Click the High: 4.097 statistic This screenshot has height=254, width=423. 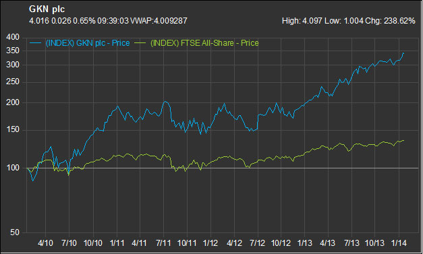coord(302,21)
